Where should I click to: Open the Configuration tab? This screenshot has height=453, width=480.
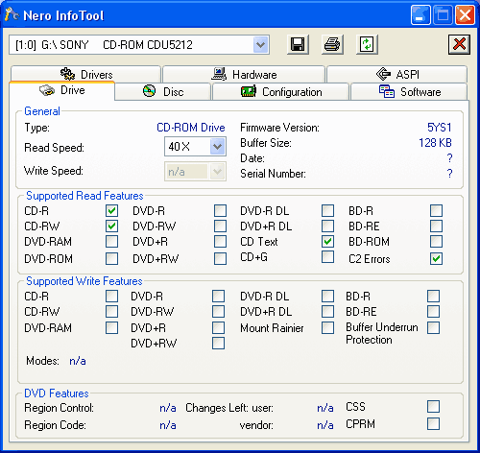pos(280,92)
